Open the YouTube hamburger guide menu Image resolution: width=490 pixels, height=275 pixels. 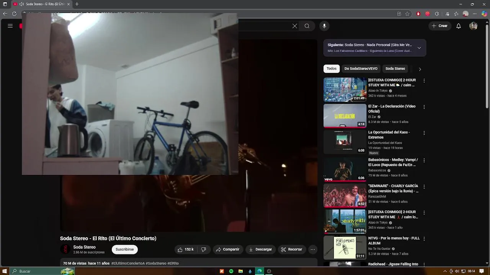10,26
